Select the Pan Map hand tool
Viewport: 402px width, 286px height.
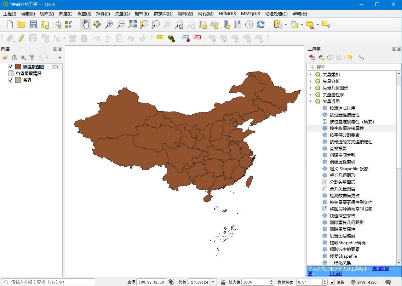coord(85,24)
